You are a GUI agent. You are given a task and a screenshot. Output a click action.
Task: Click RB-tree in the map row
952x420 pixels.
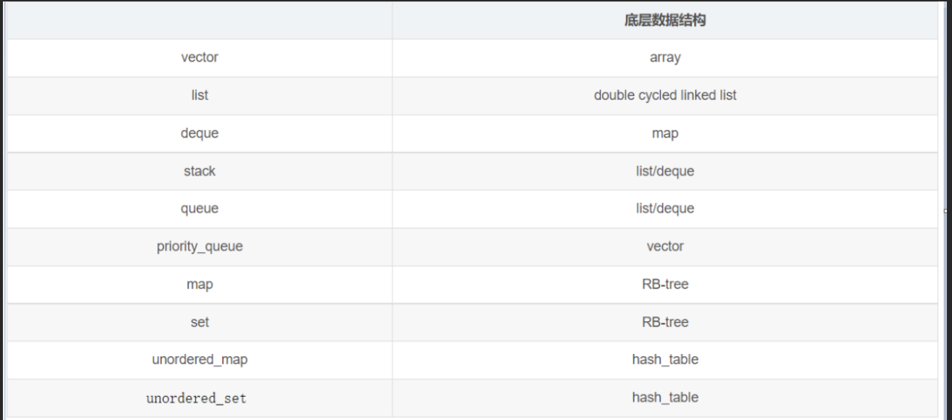[664, 284]
